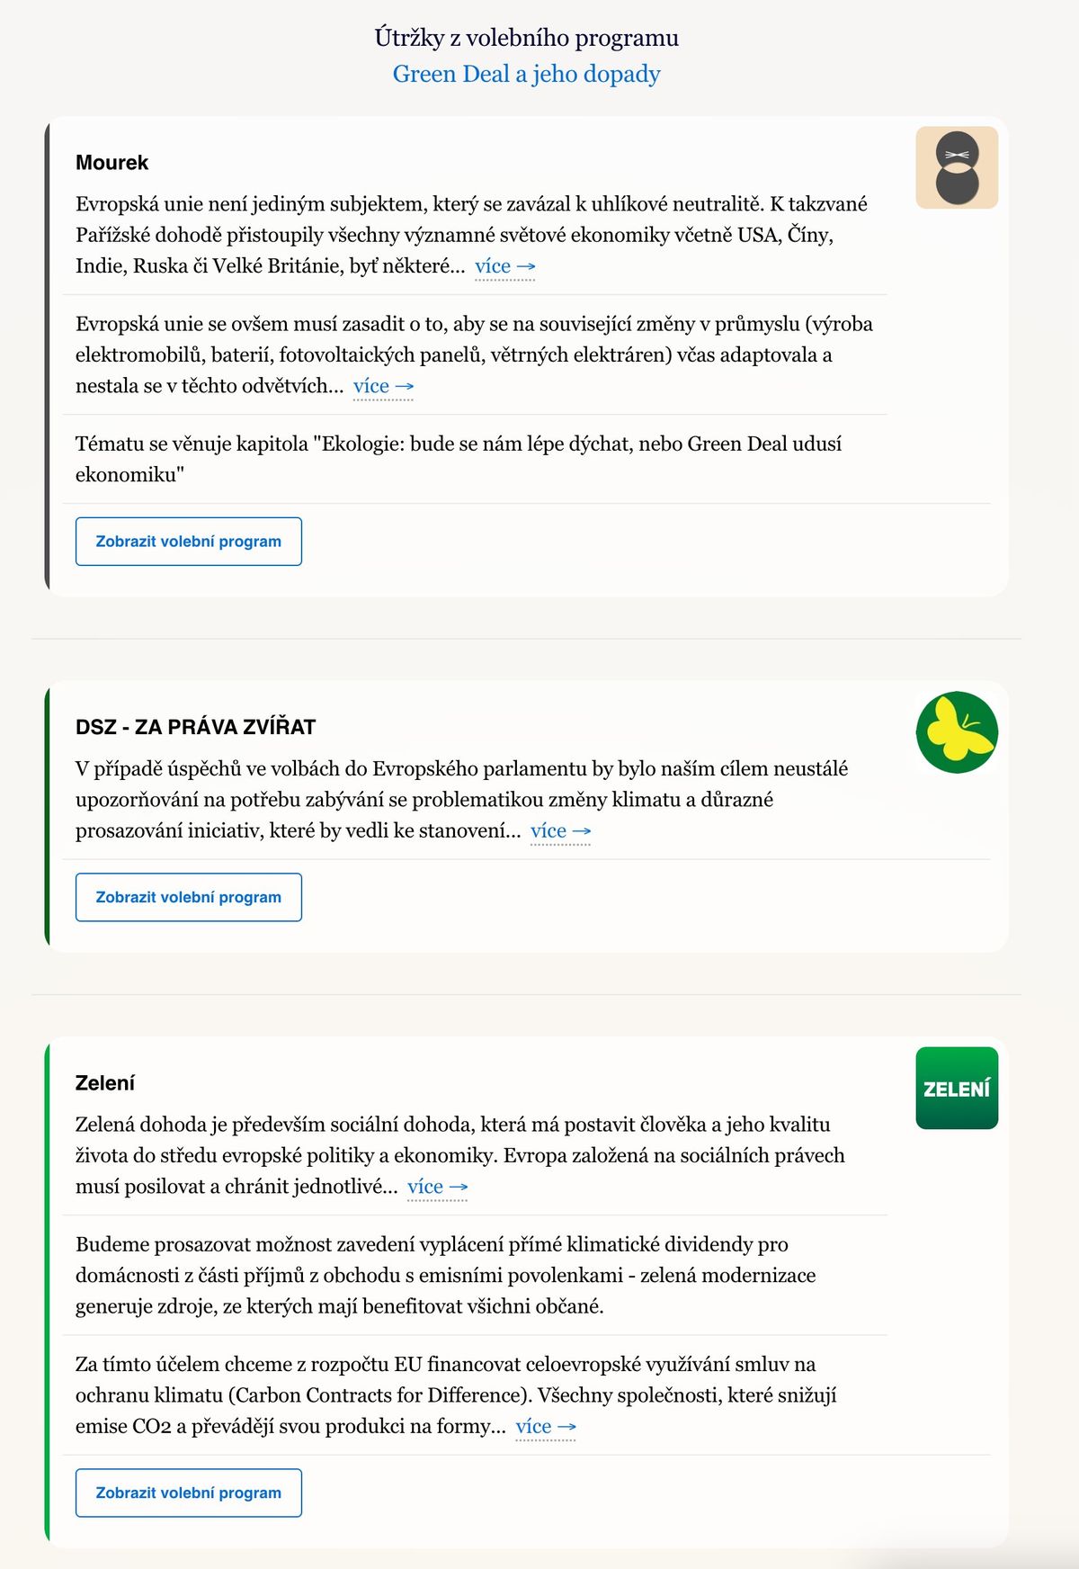Click the 'Útržky z volebního programu' title
Viewport: 1079px width, 1569px height.
click(526, 38)
